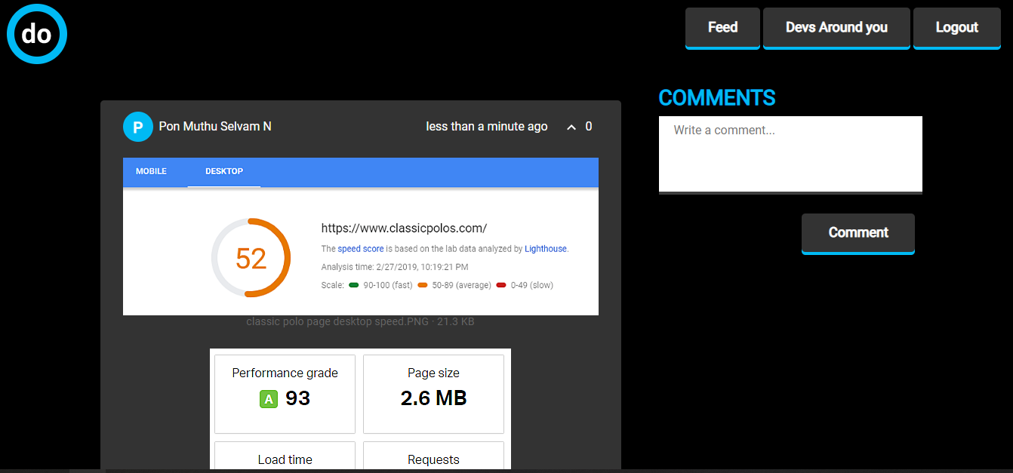Focus the 'Write a comment...' text box

(790, 155)
